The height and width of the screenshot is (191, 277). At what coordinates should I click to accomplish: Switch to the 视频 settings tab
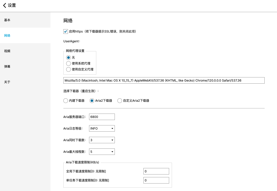(x=25, y=51)
